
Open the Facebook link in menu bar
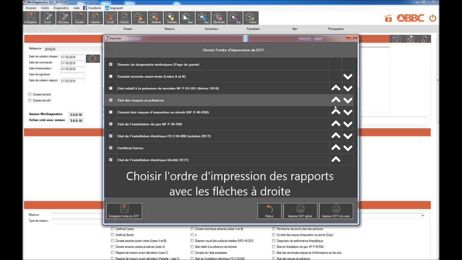(x=92, y=8)
